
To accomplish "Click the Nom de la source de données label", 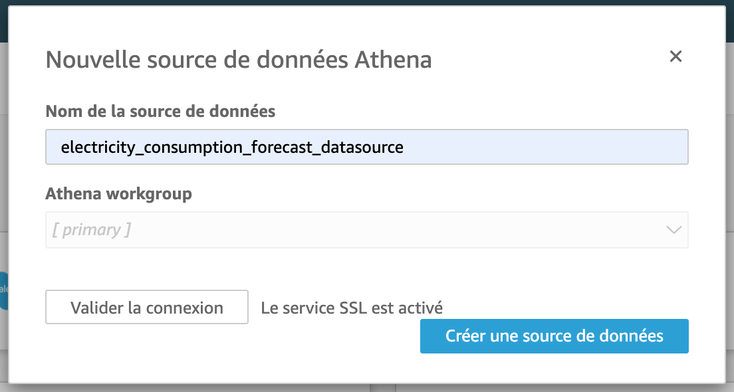I will tap(160, 111).
